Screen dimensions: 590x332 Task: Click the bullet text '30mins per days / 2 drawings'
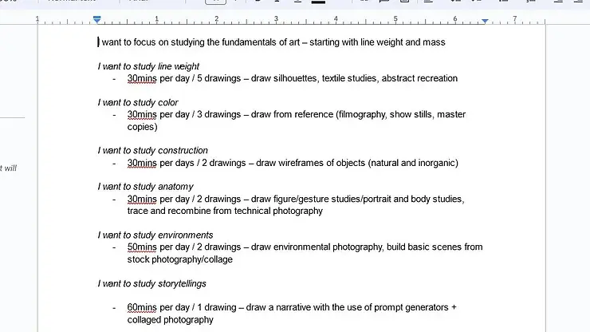pos(187,163)
